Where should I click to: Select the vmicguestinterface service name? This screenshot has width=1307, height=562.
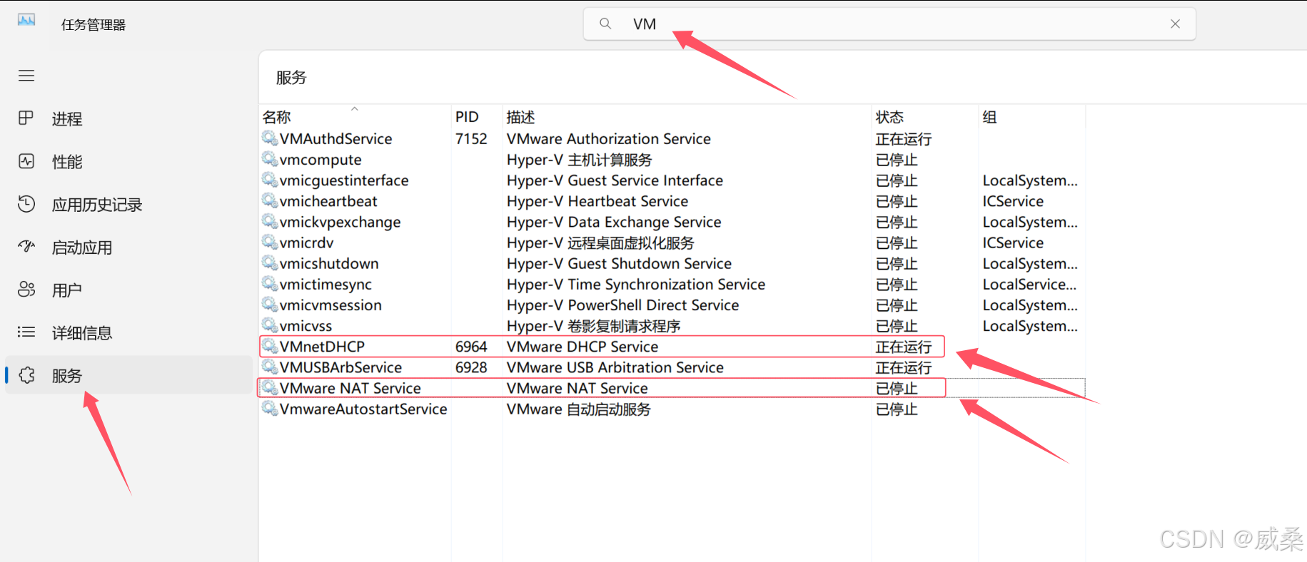tap(344, 180)
